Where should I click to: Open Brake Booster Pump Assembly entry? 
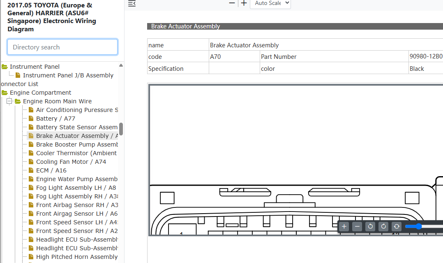click(x=77, y=144)
